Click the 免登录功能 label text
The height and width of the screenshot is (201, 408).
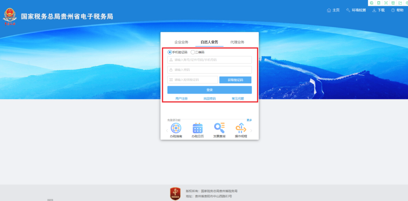coord(174,120)
